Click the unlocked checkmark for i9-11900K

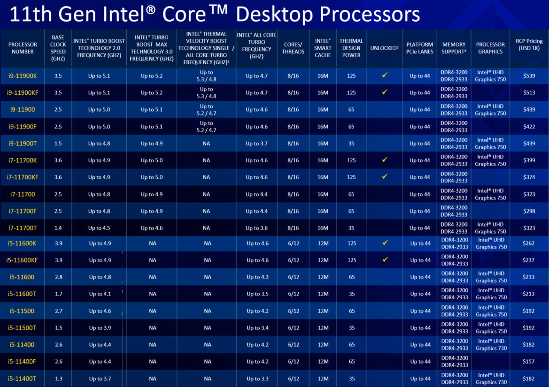385,75
